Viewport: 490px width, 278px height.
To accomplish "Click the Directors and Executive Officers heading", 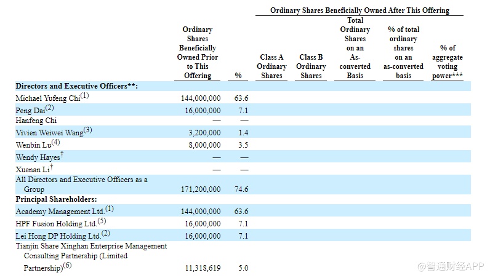I will click(76, 86).
